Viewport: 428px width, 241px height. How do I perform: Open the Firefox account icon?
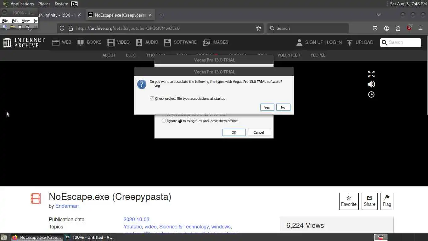(386, 28)
